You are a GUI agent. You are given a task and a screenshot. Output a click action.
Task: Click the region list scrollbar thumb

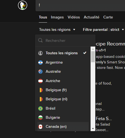pyautogui.click(x=93, y=57)
